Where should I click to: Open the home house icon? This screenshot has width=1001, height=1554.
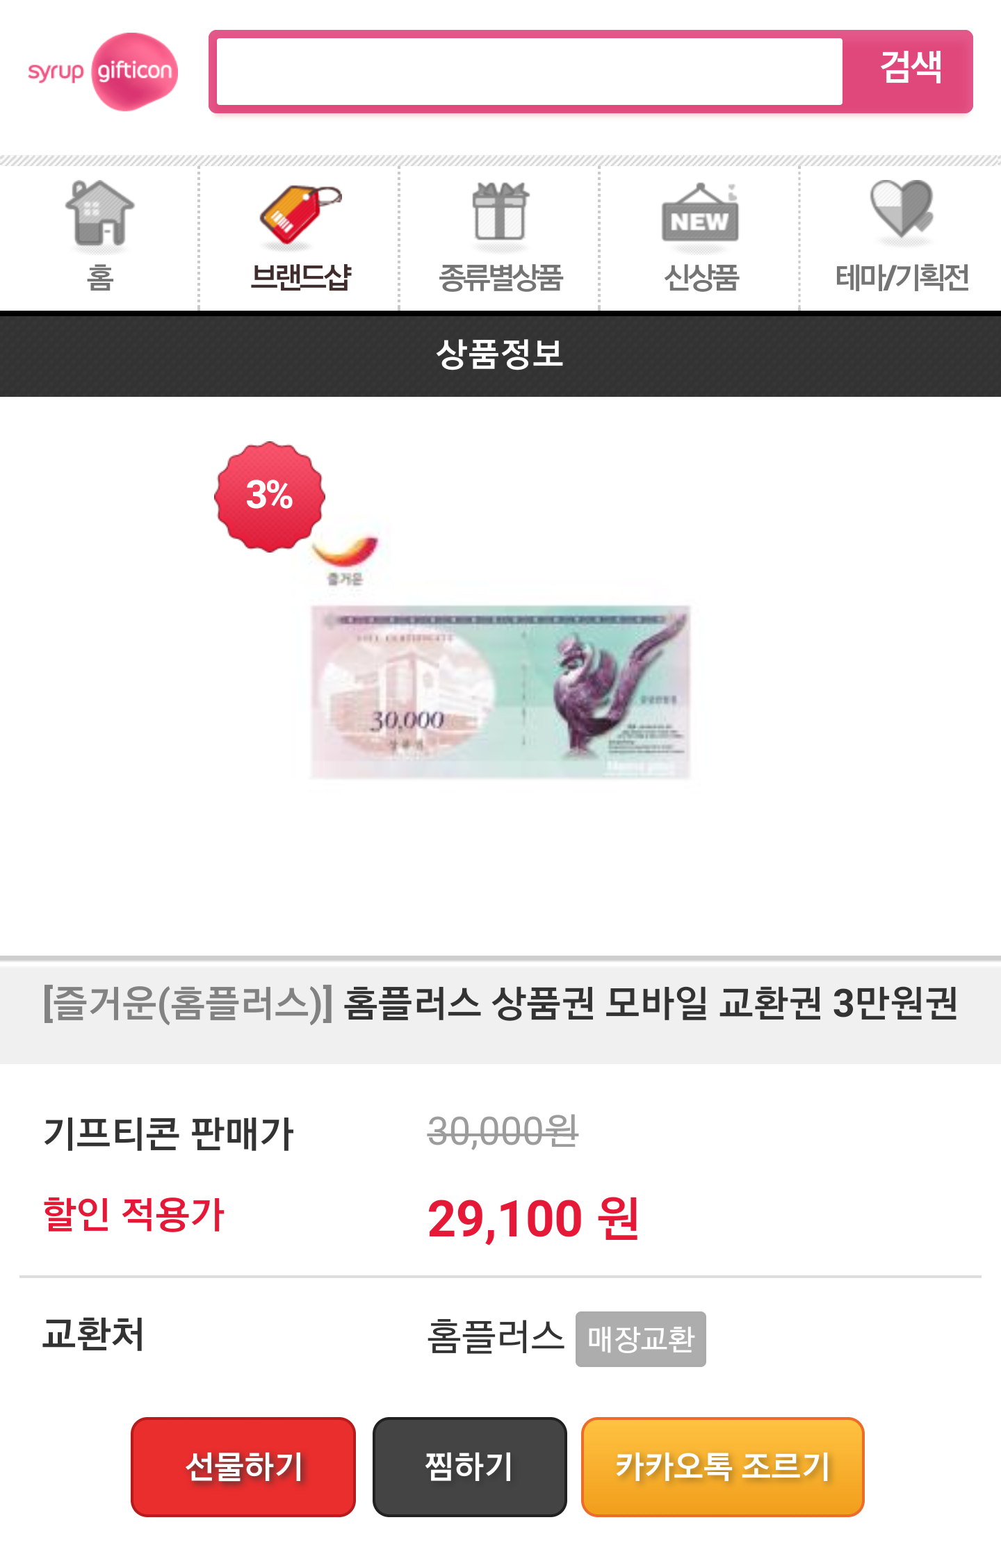pos(99,213)
